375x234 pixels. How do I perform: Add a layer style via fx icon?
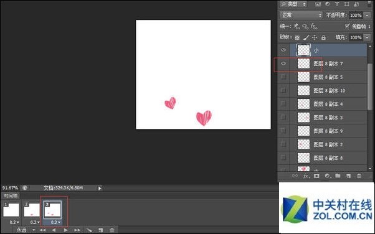pos(306,176)
